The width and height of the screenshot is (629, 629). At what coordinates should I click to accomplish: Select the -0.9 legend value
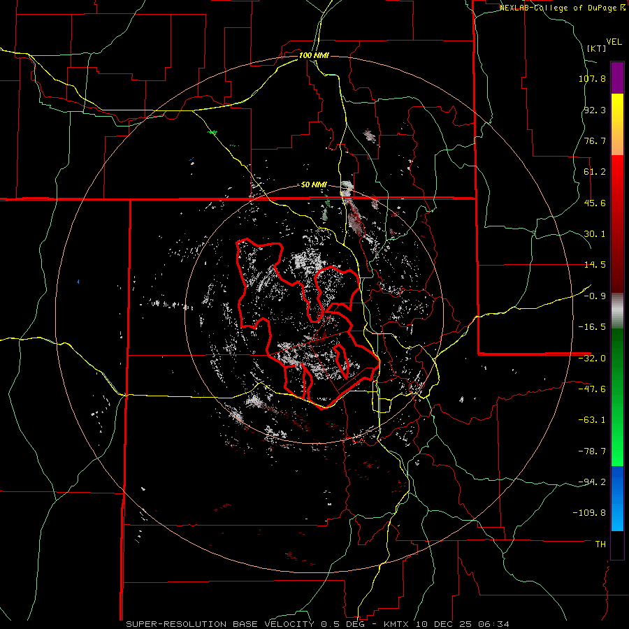[x=595, y=296]
